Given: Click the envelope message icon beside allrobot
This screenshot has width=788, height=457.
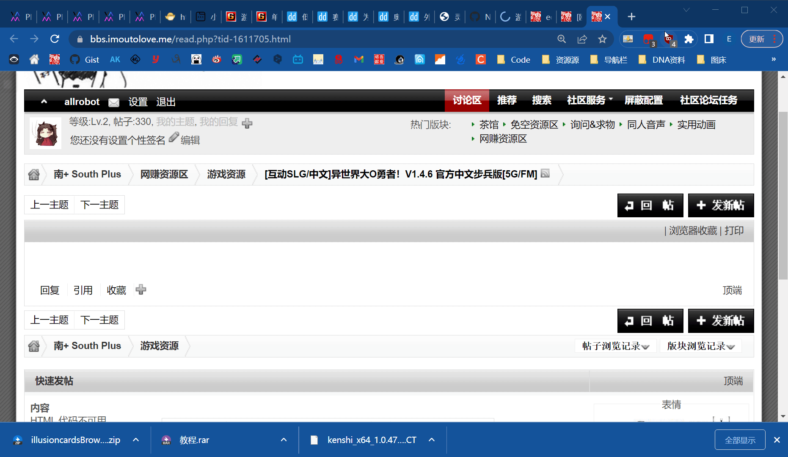Looking at the screenshot, I should click(113, 102).
